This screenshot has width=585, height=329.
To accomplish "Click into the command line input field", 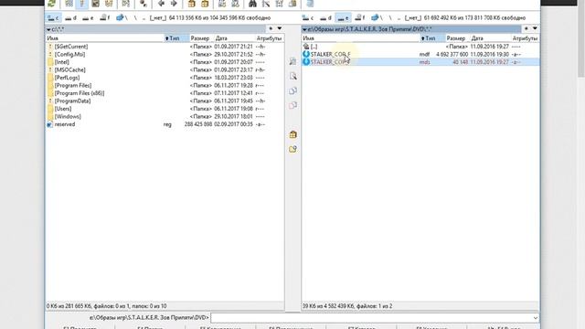I will [x=375, y=318].
